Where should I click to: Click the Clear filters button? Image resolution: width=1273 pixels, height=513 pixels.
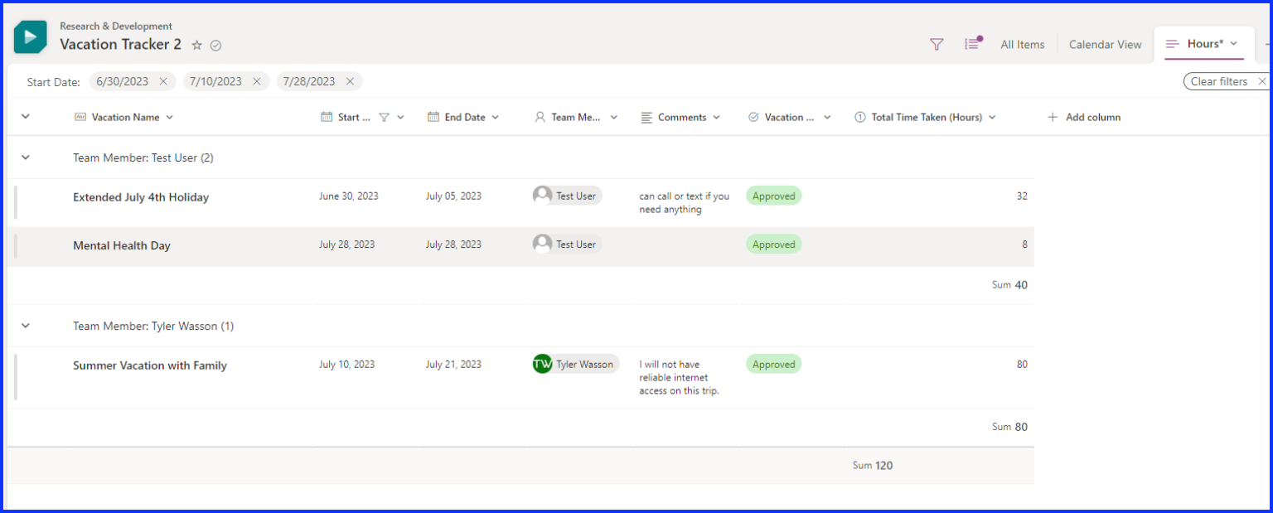coord(1219,81)
